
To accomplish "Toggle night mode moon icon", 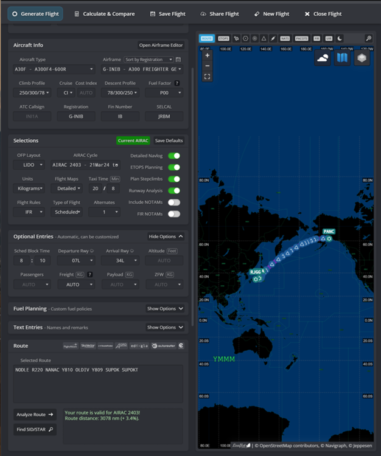I will coord(340,38).
